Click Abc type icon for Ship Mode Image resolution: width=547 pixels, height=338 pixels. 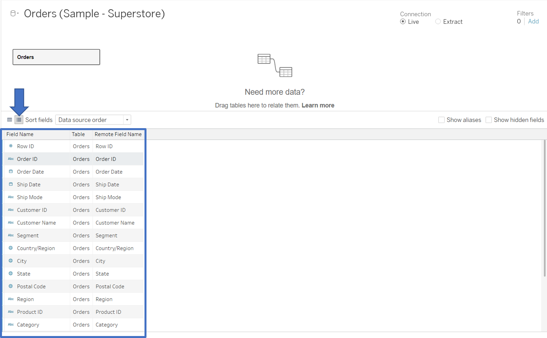(11, 197)
